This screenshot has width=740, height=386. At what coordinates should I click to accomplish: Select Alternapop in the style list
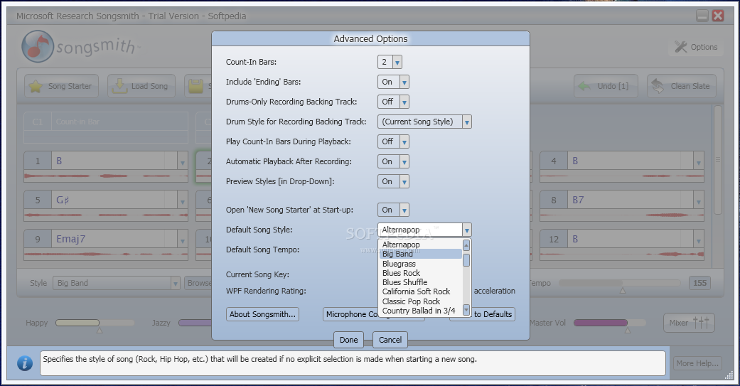pyautogui.click(x=420, y=245)
